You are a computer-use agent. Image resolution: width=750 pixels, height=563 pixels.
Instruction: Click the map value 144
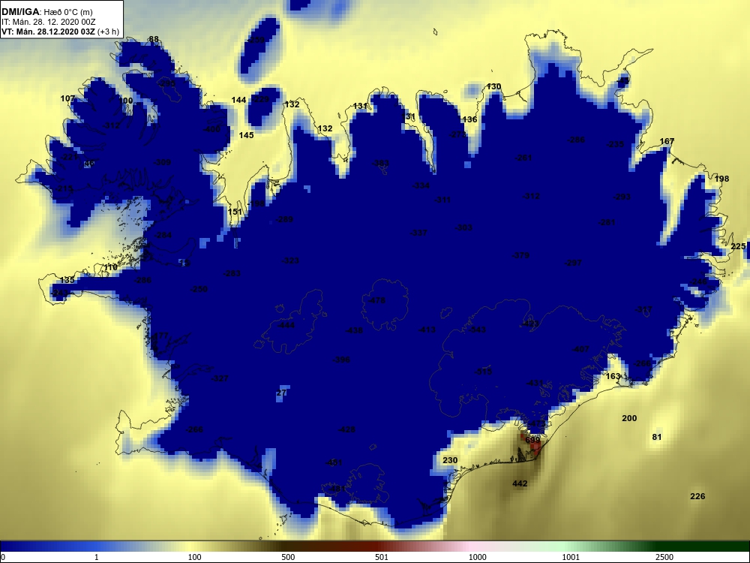tap(238, 100)
